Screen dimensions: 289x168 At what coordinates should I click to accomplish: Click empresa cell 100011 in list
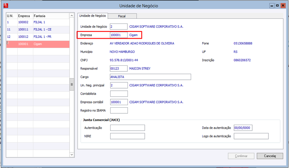[23, 30]
